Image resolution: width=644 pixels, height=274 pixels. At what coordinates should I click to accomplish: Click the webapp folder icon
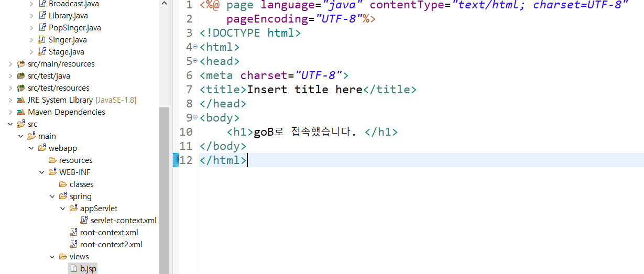(x=42, y=148)
